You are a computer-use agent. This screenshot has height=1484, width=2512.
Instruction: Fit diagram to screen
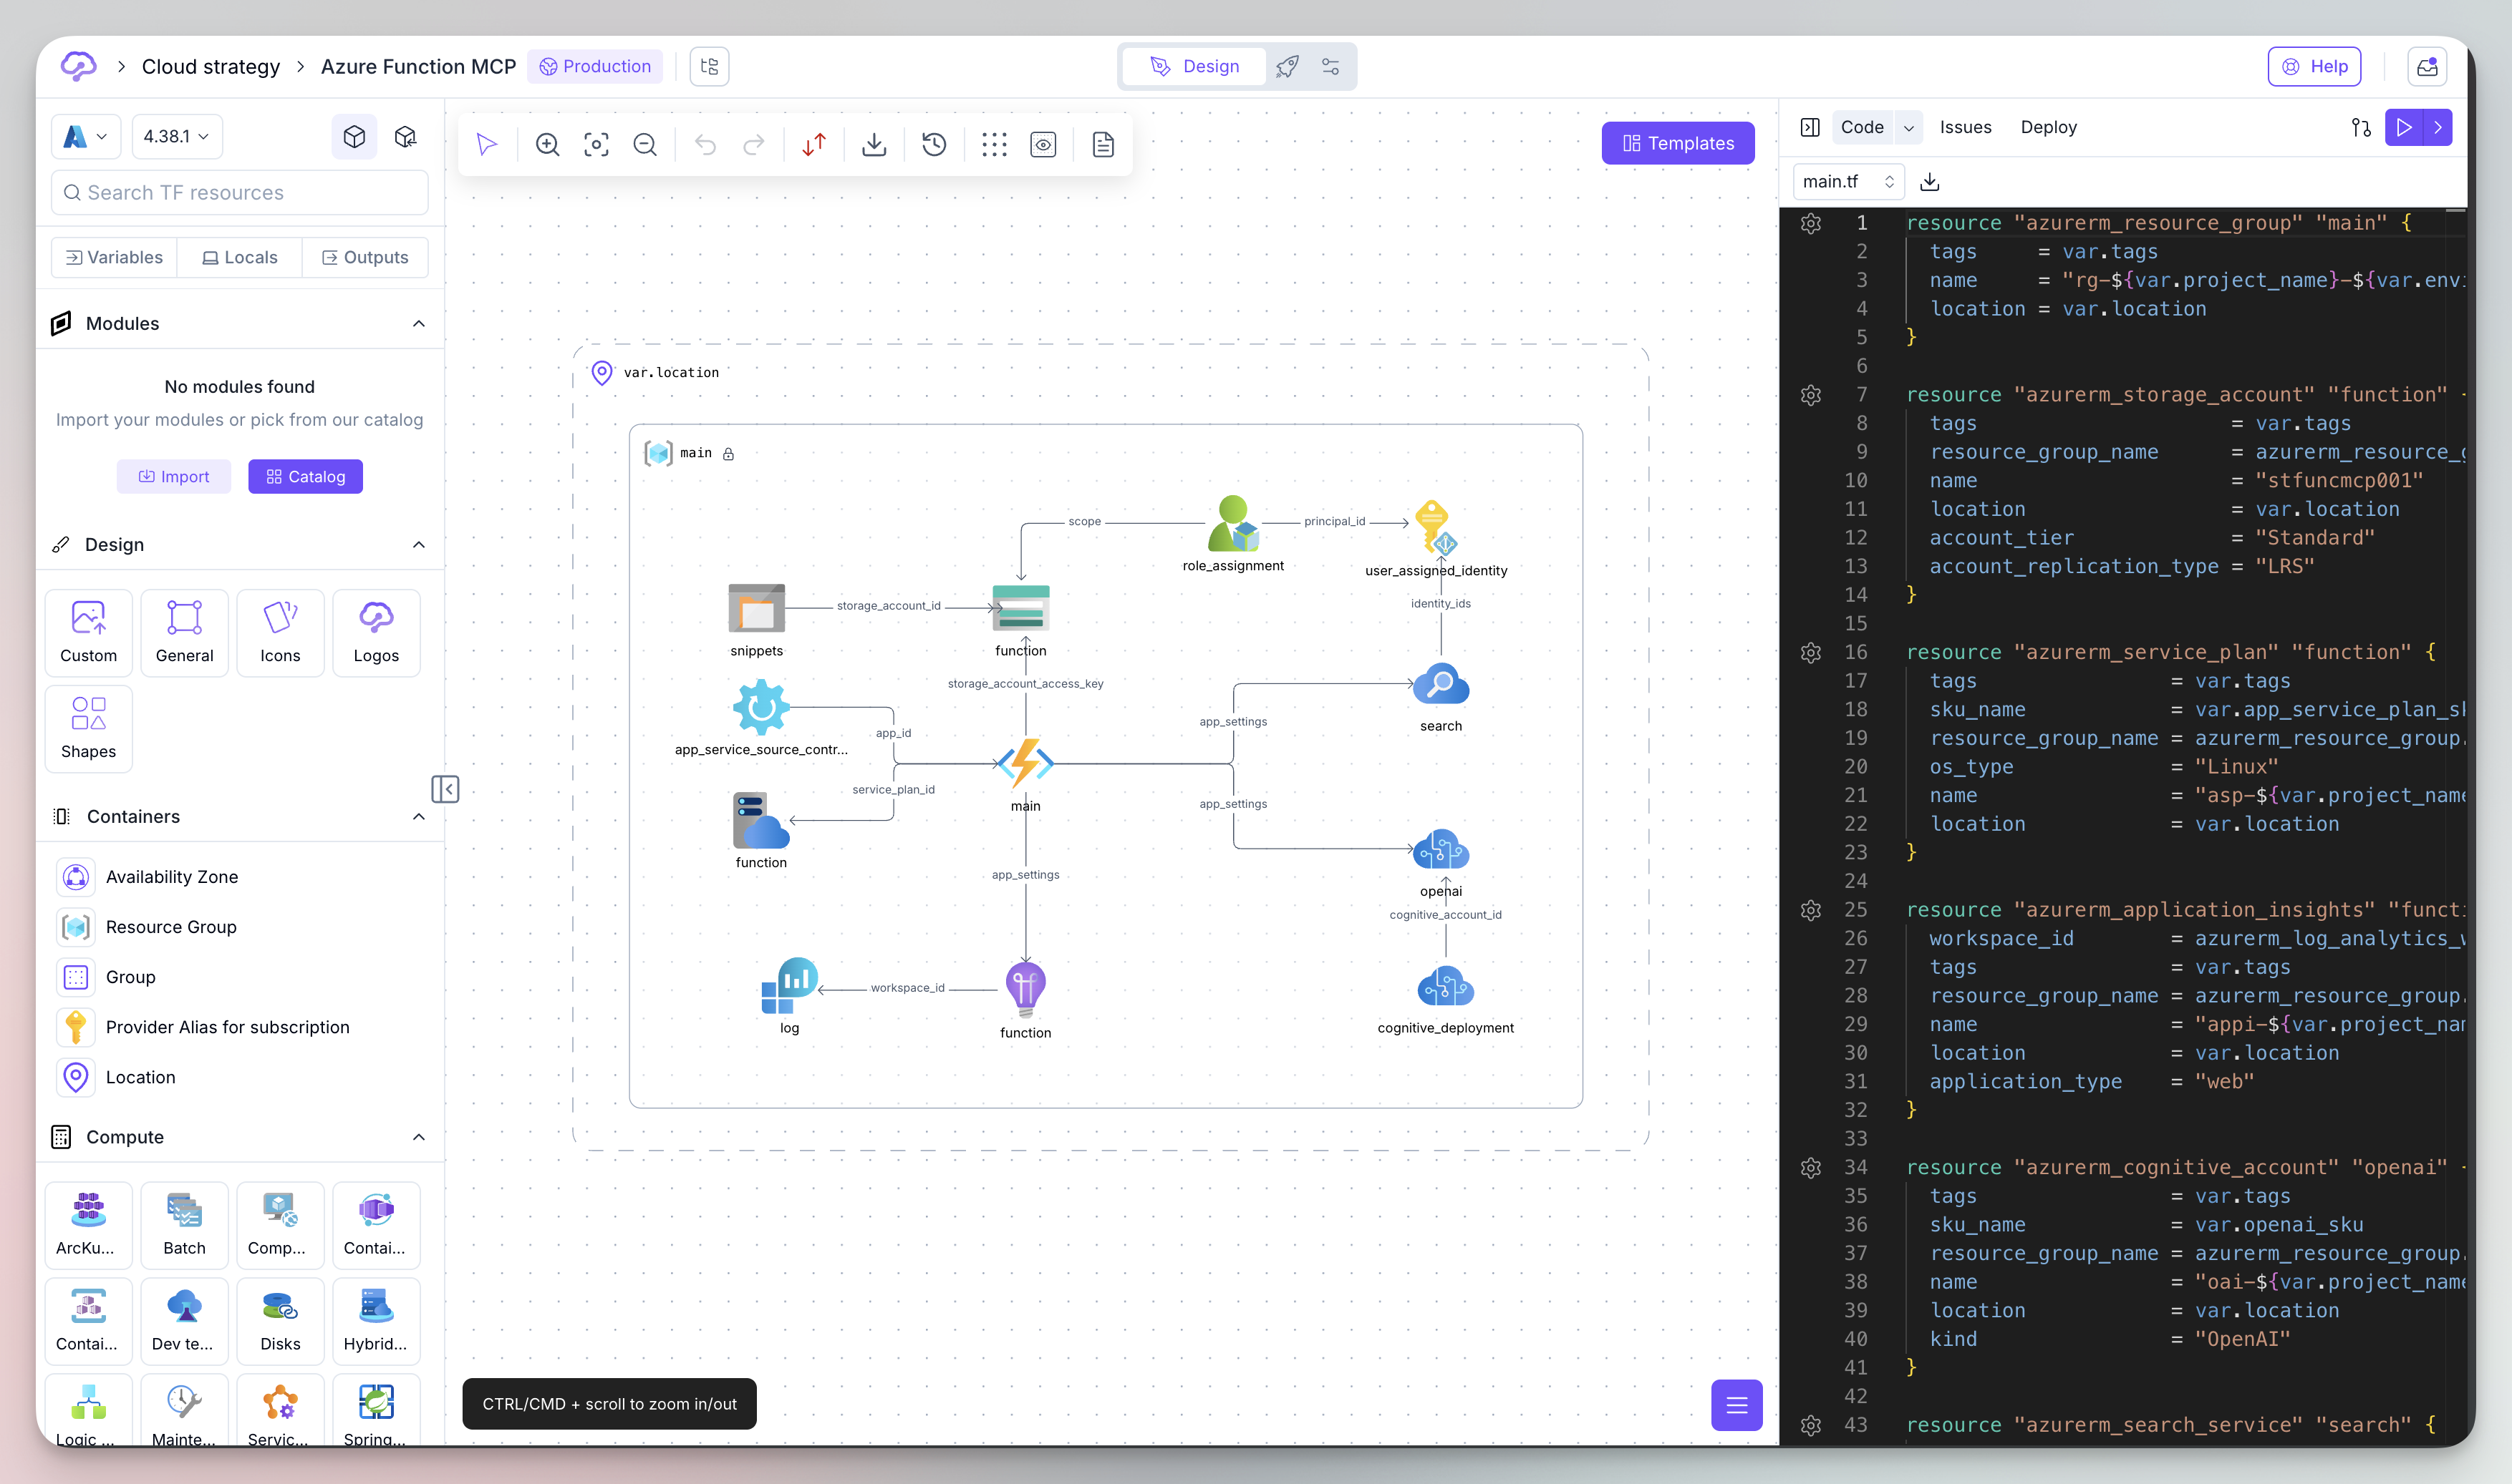click(x=596, y=144)
